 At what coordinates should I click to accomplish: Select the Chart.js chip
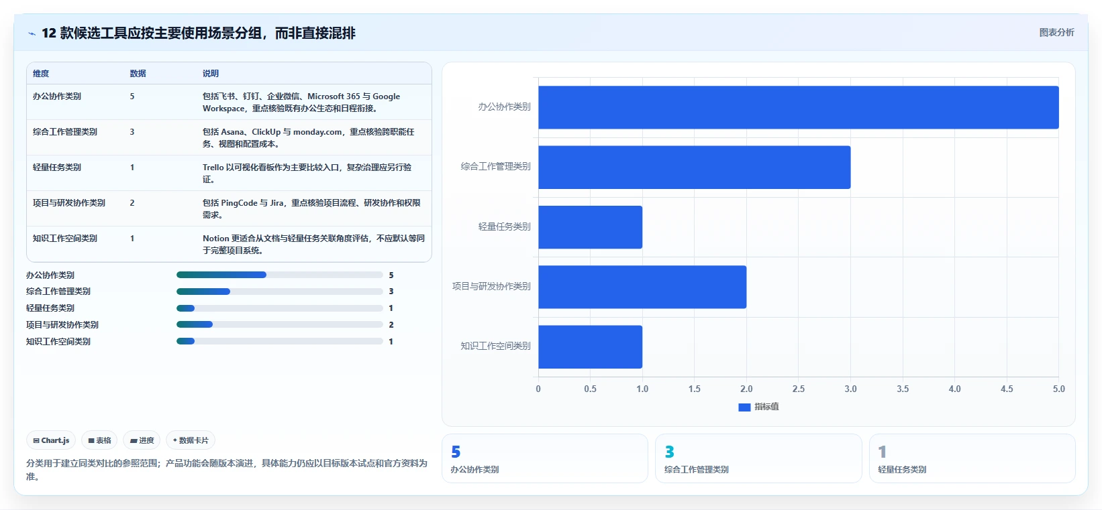click(x=51, y=440)
